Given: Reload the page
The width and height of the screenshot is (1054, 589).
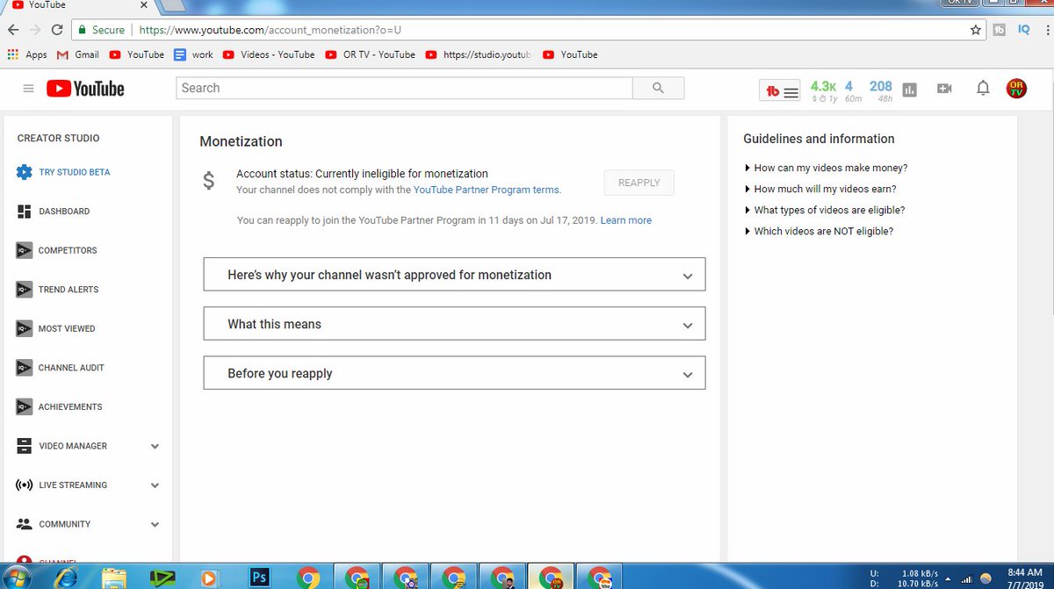Looking at the screenshot, I should point(57,30).
